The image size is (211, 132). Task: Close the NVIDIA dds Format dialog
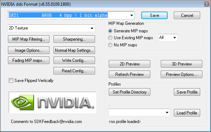pos(207,4)
